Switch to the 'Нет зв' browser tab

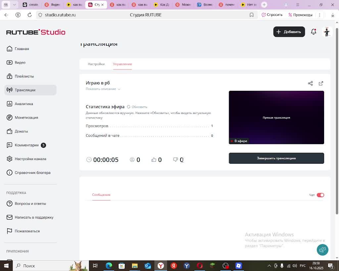tap(249, 5)
